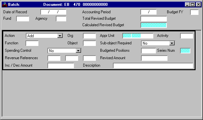Screen dimensions: 203x120
Task: Focus the Org input field
Action: coord(89,36)
